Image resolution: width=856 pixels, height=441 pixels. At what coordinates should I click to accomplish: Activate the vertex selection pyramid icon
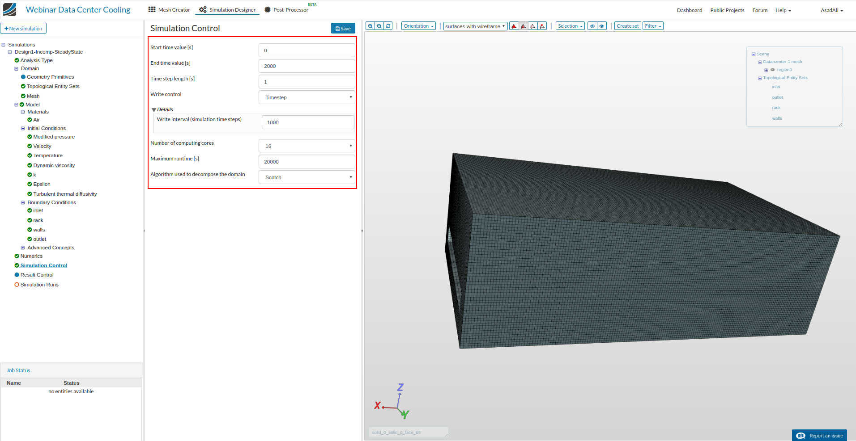pos(542,26)
